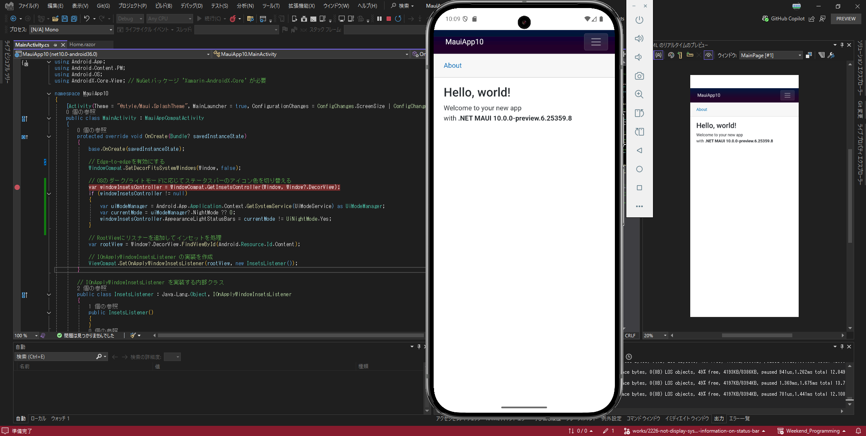Open the process [N/A] Mono dropdown
This screenshot has height=436, width=866.
72,30
